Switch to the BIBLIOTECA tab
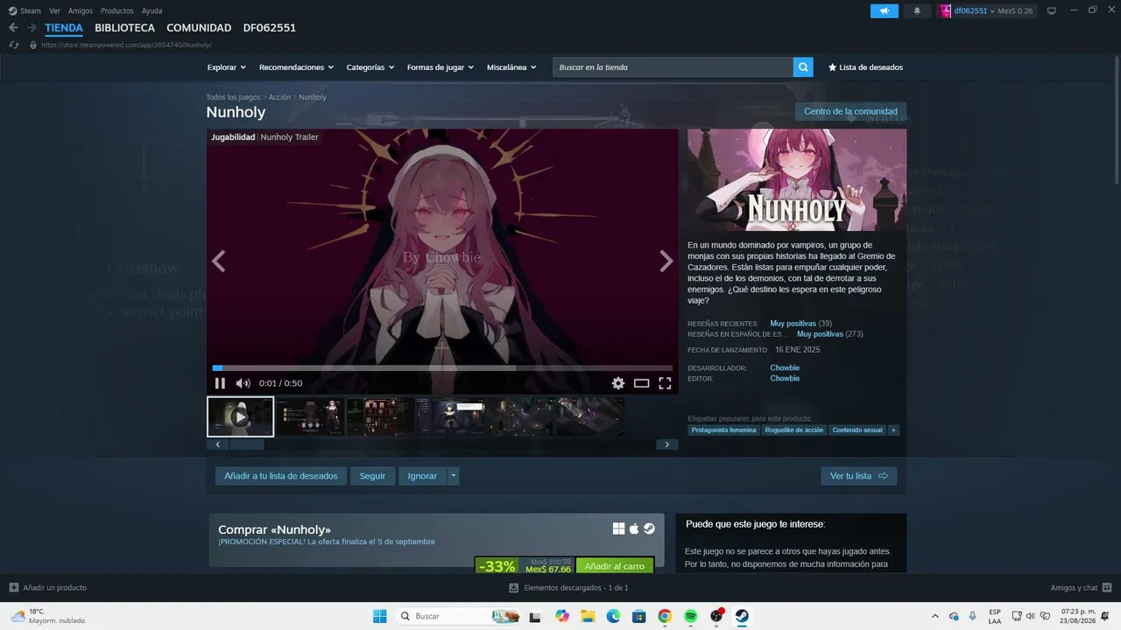Image resolution: width=1121 pixels, height=630 pixels. (124, 28)
